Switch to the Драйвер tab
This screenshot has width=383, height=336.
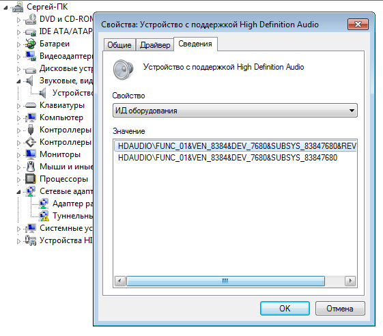coord(155,45)
